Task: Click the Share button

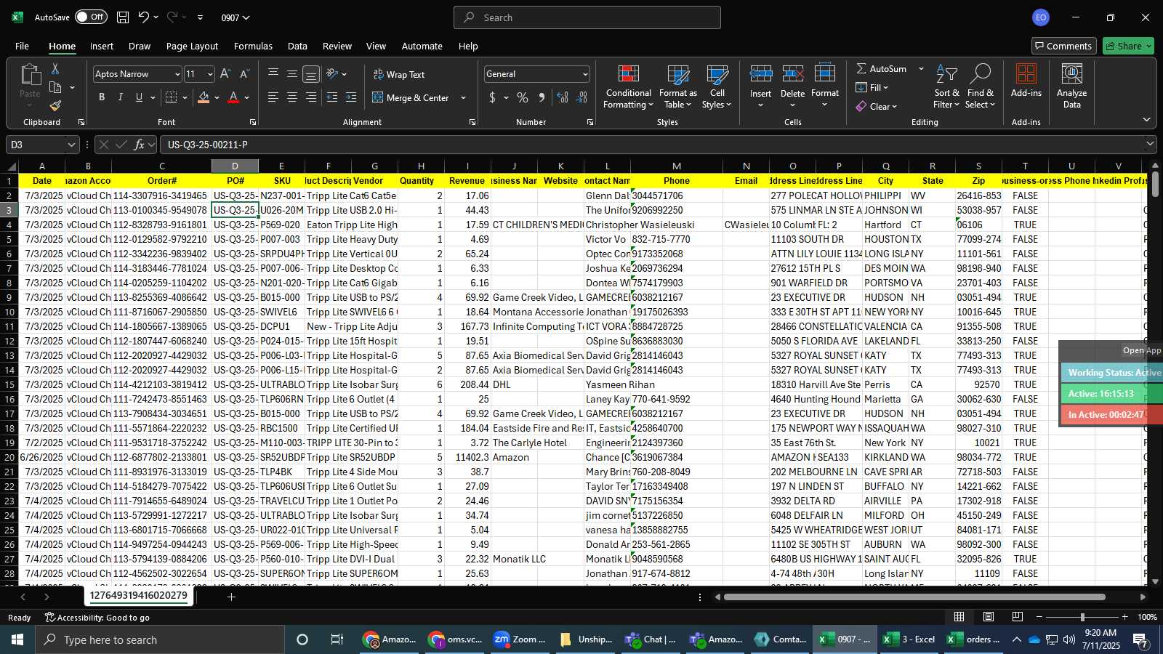Action: [x=1128, y=46]
